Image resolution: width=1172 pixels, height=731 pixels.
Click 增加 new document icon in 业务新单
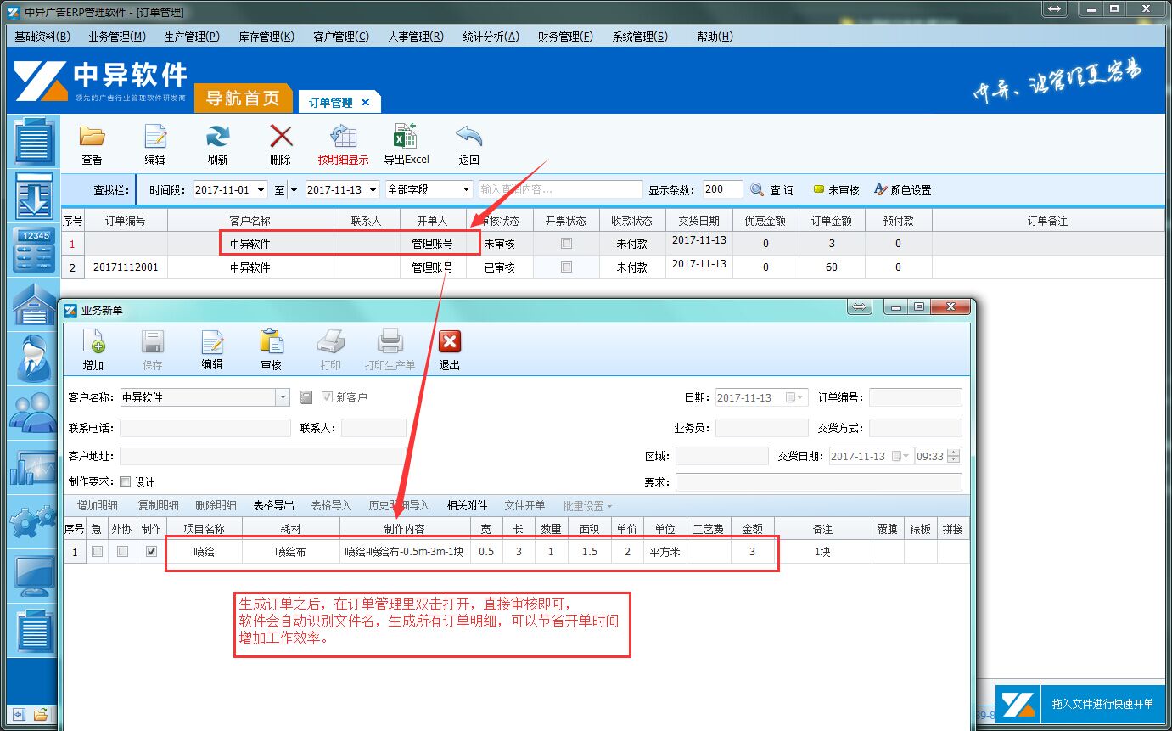pyautogui.click(x=93, y=342)
